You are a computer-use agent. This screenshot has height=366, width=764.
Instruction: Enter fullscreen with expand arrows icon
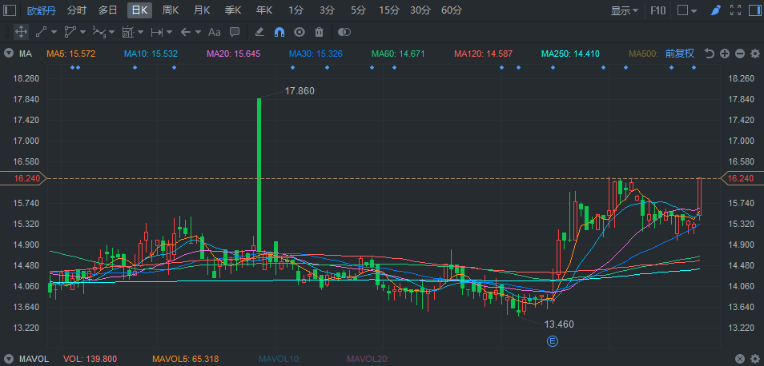click(x=735, y=10)
